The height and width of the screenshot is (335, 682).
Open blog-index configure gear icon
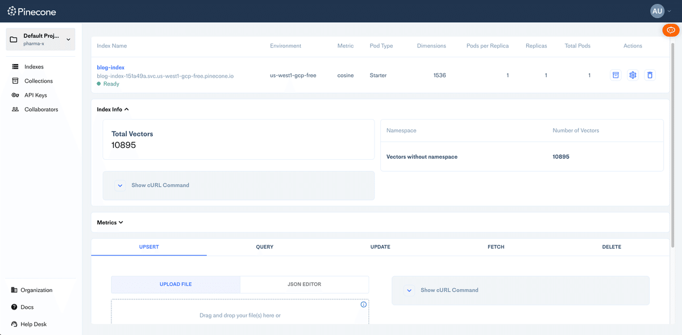point(633,75)
